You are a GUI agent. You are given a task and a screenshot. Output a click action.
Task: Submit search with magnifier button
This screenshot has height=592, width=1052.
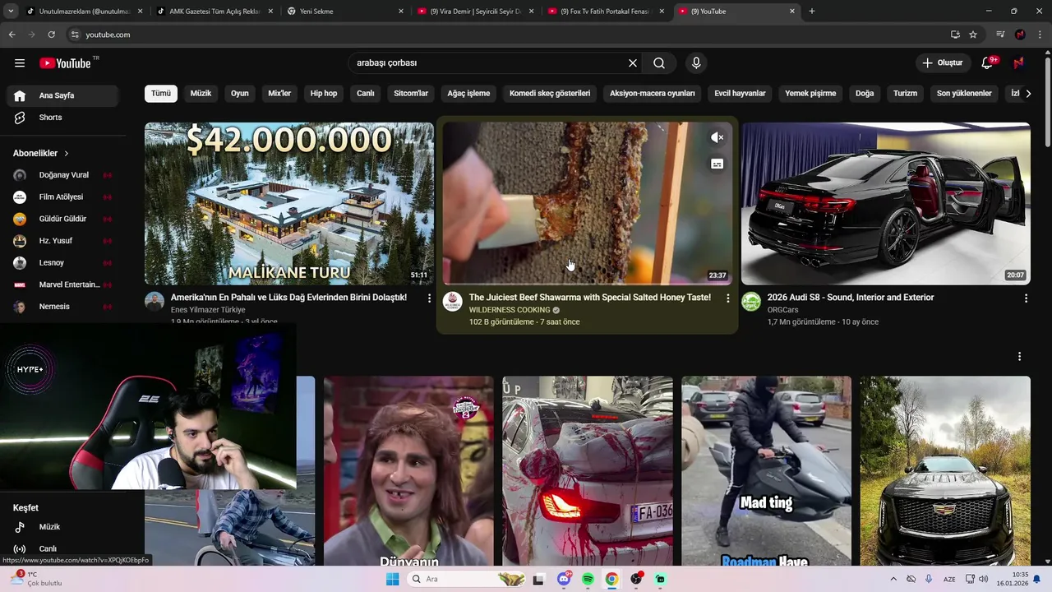tap(659, 63)
